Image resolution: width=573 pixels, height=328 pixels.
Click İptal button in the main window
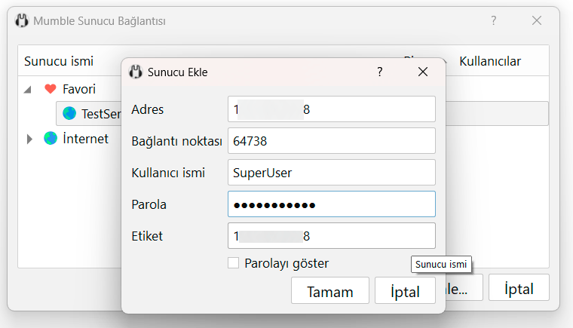click(519, 289)
